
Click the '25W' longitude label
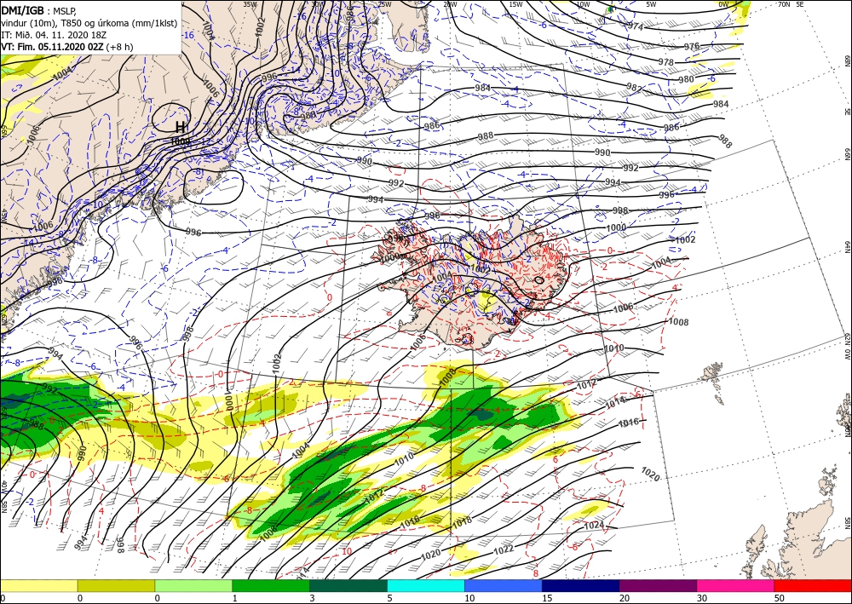coord(384,4)
